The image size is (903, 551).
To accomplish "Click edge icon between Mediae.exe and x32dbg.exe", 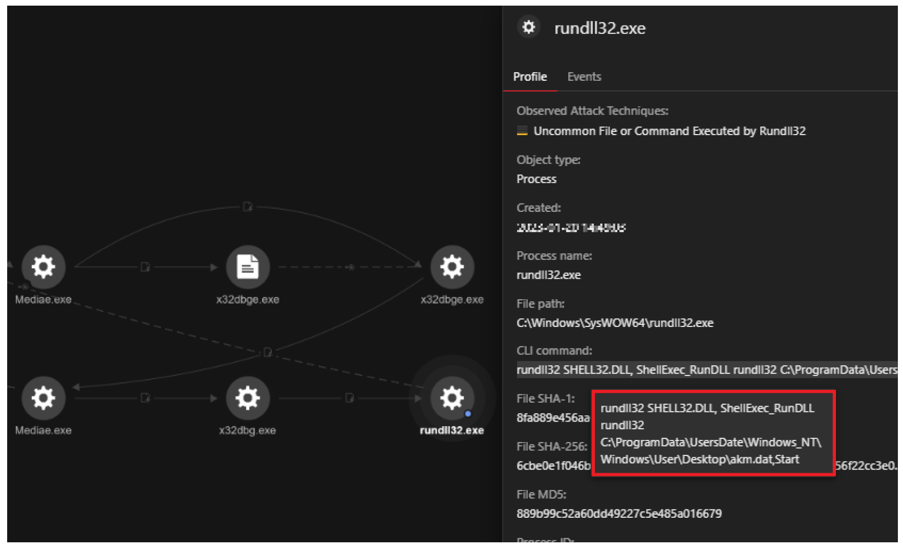I will click(x=145, y=398).
